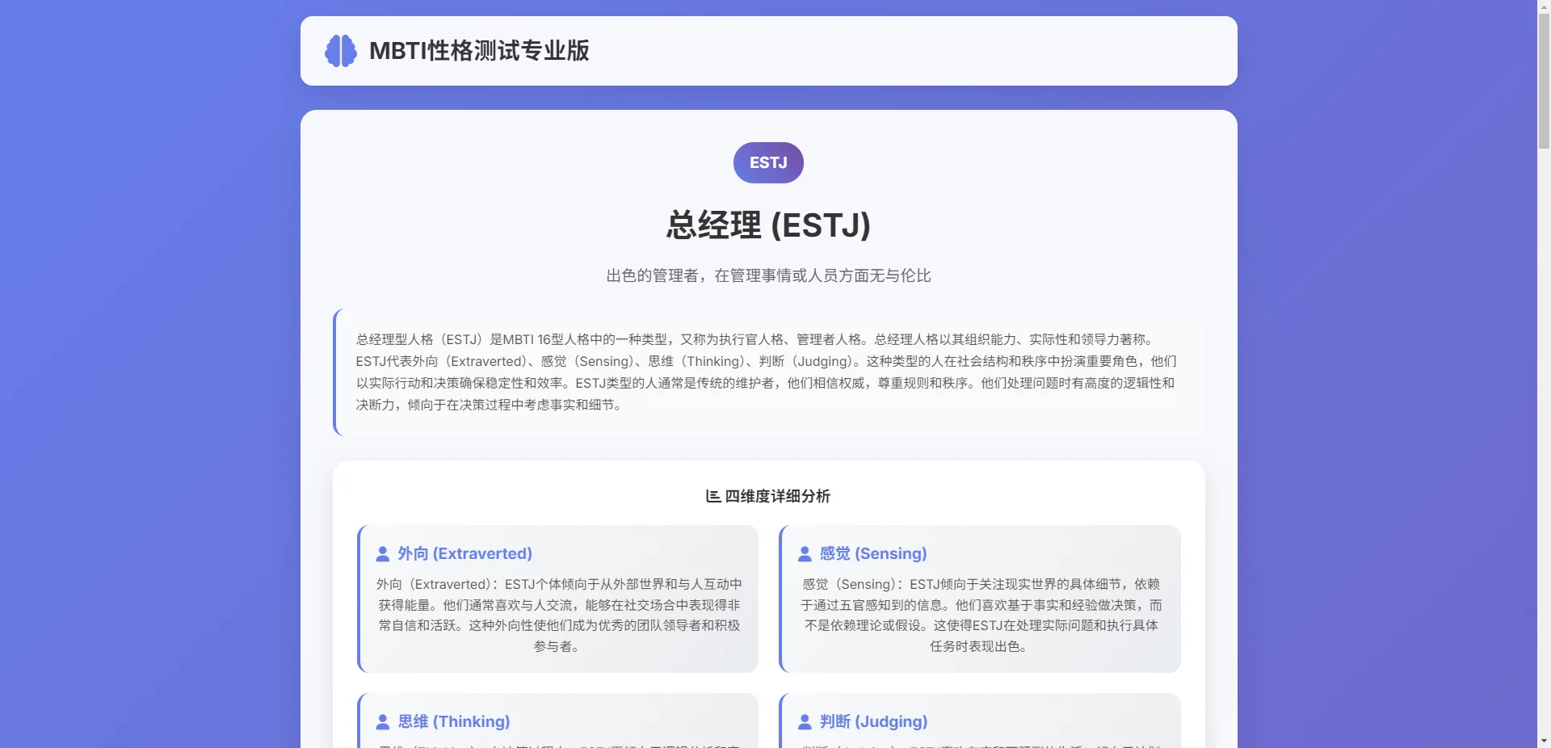The width and height of the screenshot is (1551, 748).
Task: Click the person icon beside 感觉 (Sensing)
Action: coord(805,554)
